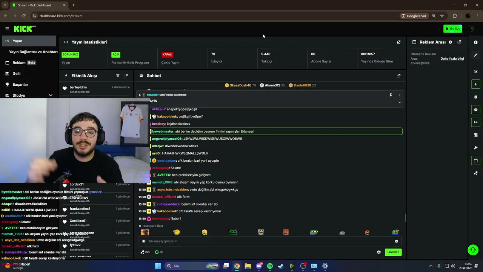
Task: Pop out the Sohbet chat panel
Action: pos(398,76)
